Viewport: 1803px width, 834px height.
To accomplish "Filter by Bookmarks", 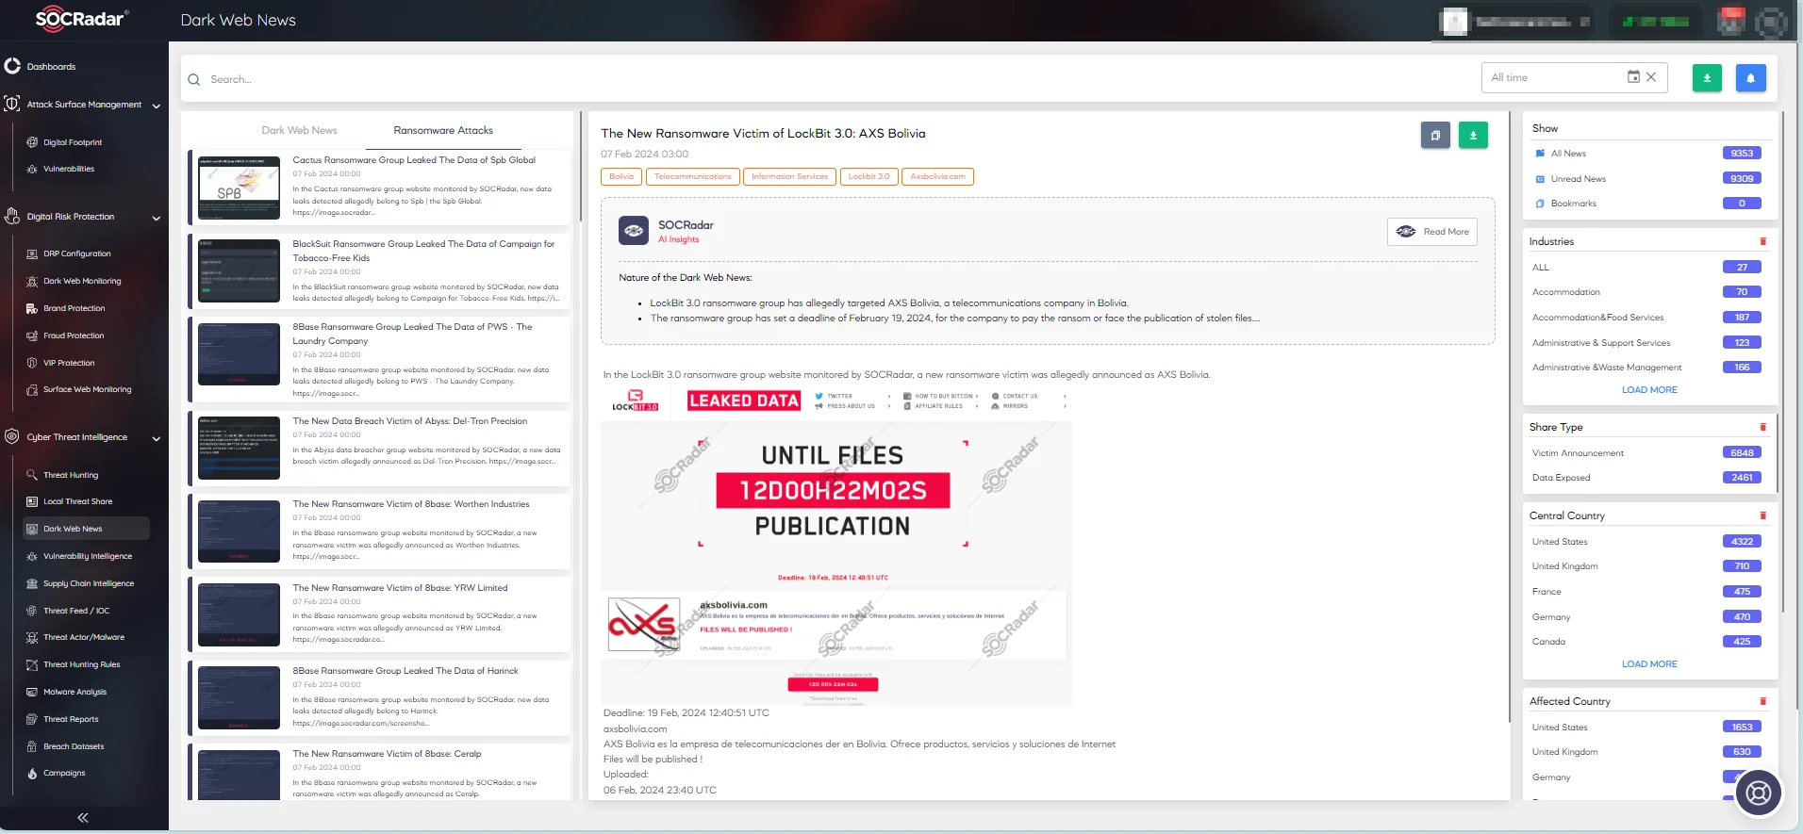I will pos(1574,204).
